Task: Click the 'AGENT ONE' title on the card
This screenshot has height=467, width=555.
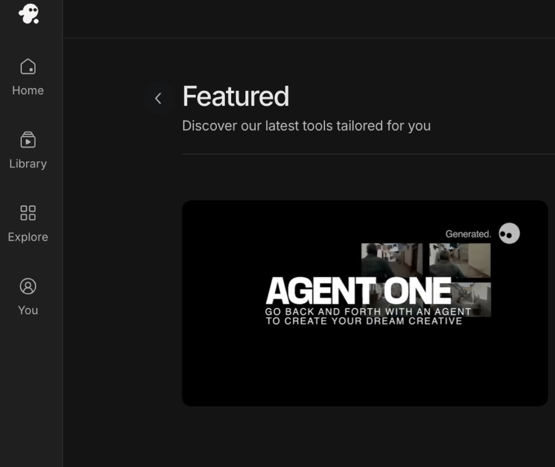Action: [359, 290]
